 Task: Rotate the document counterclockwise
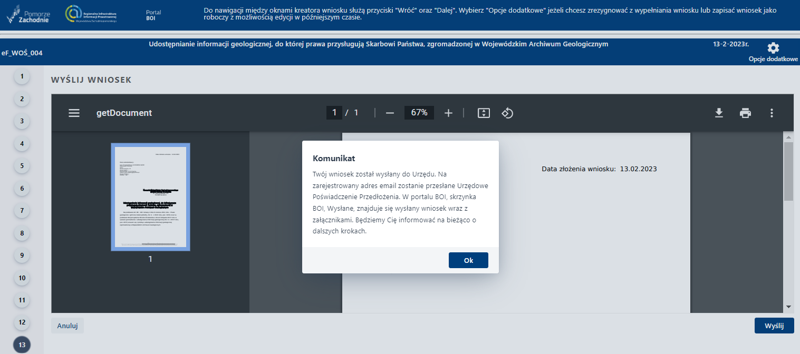(x=507, y=113)
